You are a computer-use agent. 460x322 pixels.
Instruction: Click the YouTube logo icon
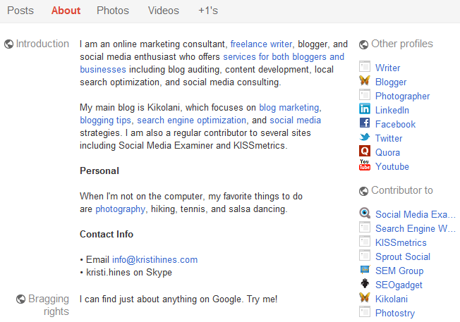point(365,165)
